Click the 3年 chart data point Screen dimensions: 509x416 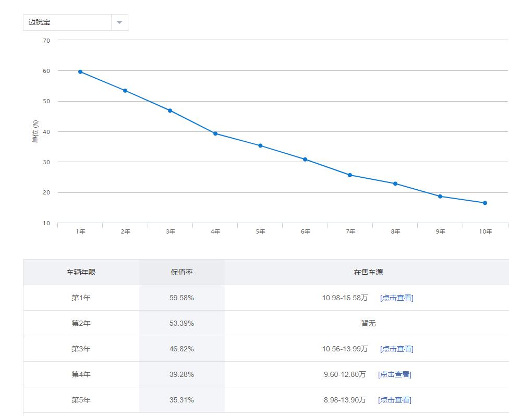click(x=170, y=111)
